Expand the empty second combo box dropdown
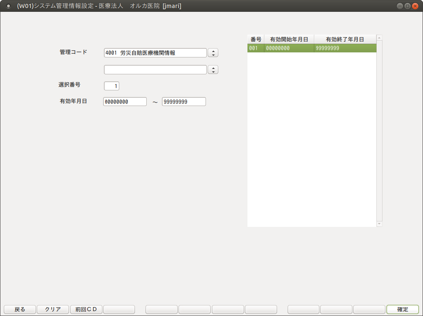Screen dimensions: 423x316 pos(214,70)
